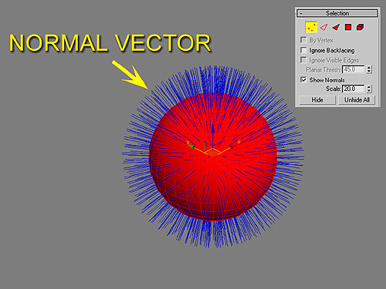
Task: Click the Scale spinner arrows
Action: [x=369, y=89]
